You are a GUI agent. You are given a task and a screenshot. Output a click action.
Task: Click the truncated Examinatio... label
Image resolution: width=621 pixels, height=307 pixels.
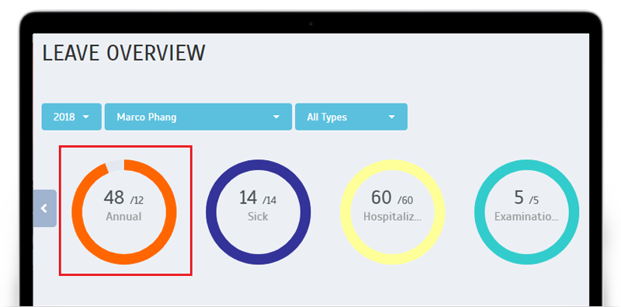click(527, 217)
